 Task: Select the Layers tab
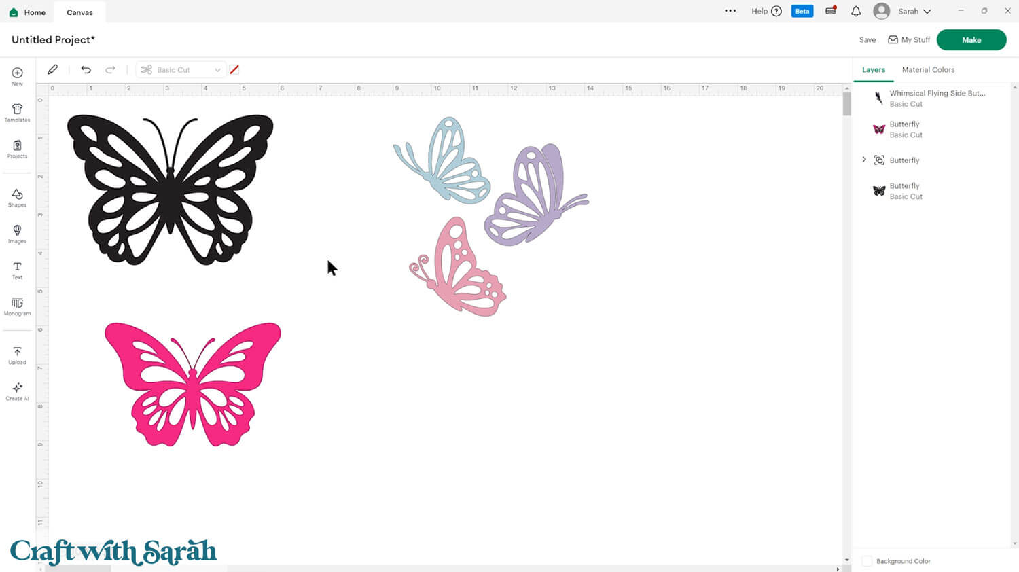(874, 69)
